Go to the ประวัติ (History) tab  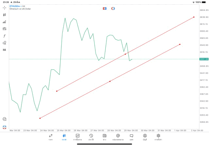coord(91,137)
